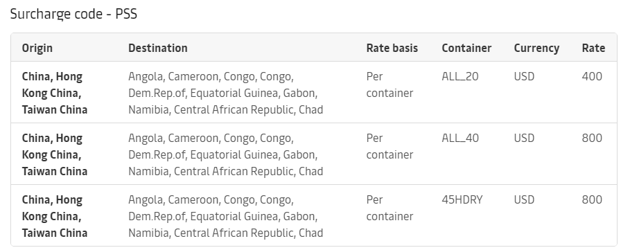Click the Container column header
The height and width of the screenshot is (250, 621).
[x=466, y=48]
